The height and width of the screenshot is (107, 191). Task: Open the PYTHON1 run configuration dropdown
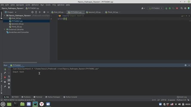pyautogui.click(x=155, y=8)
